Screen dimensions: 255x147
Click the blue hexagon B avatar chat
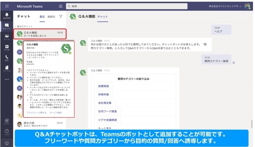19,79
